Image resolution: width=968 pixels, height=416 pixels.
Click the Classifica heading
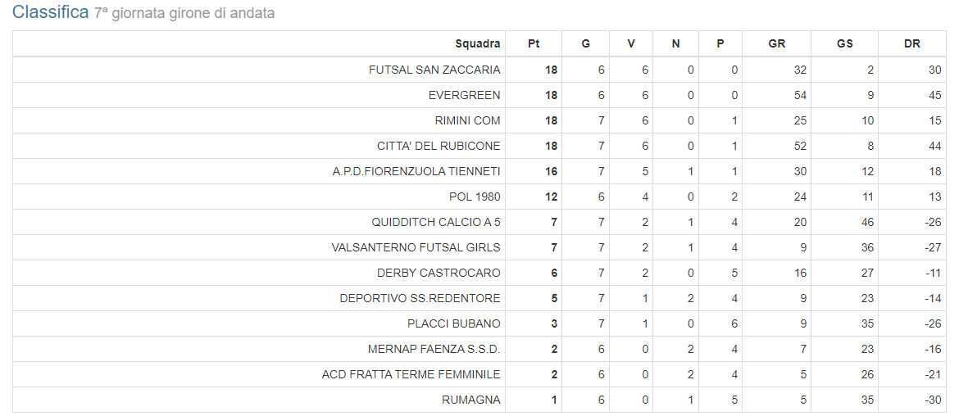pyautogui.click(x=51, y=11)
